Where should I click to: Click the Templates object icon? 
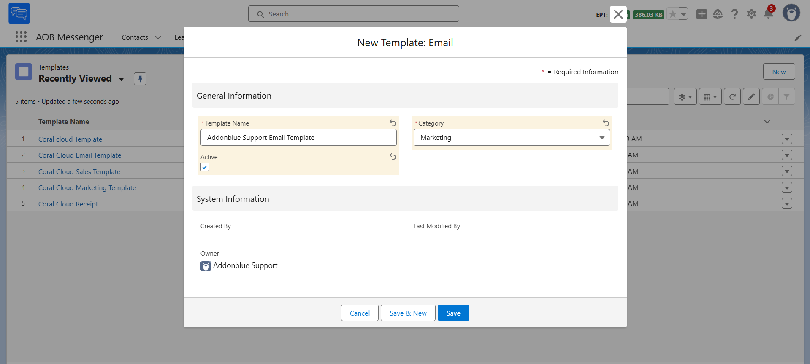tap(24, 72)
